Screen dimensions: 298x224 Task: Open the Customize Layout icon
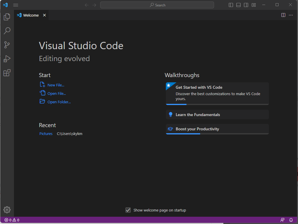coord(254,5)
